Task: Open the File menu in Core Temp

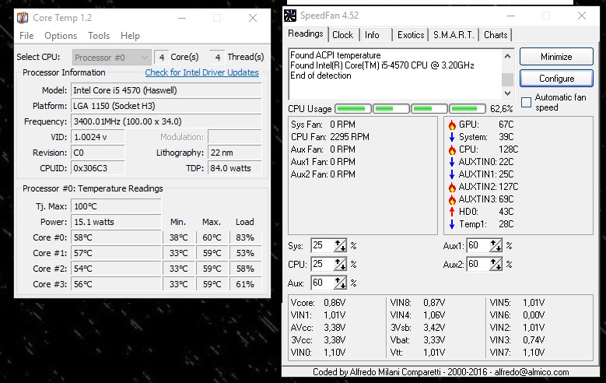Action: pyautogui.click(x=26, y=36)
